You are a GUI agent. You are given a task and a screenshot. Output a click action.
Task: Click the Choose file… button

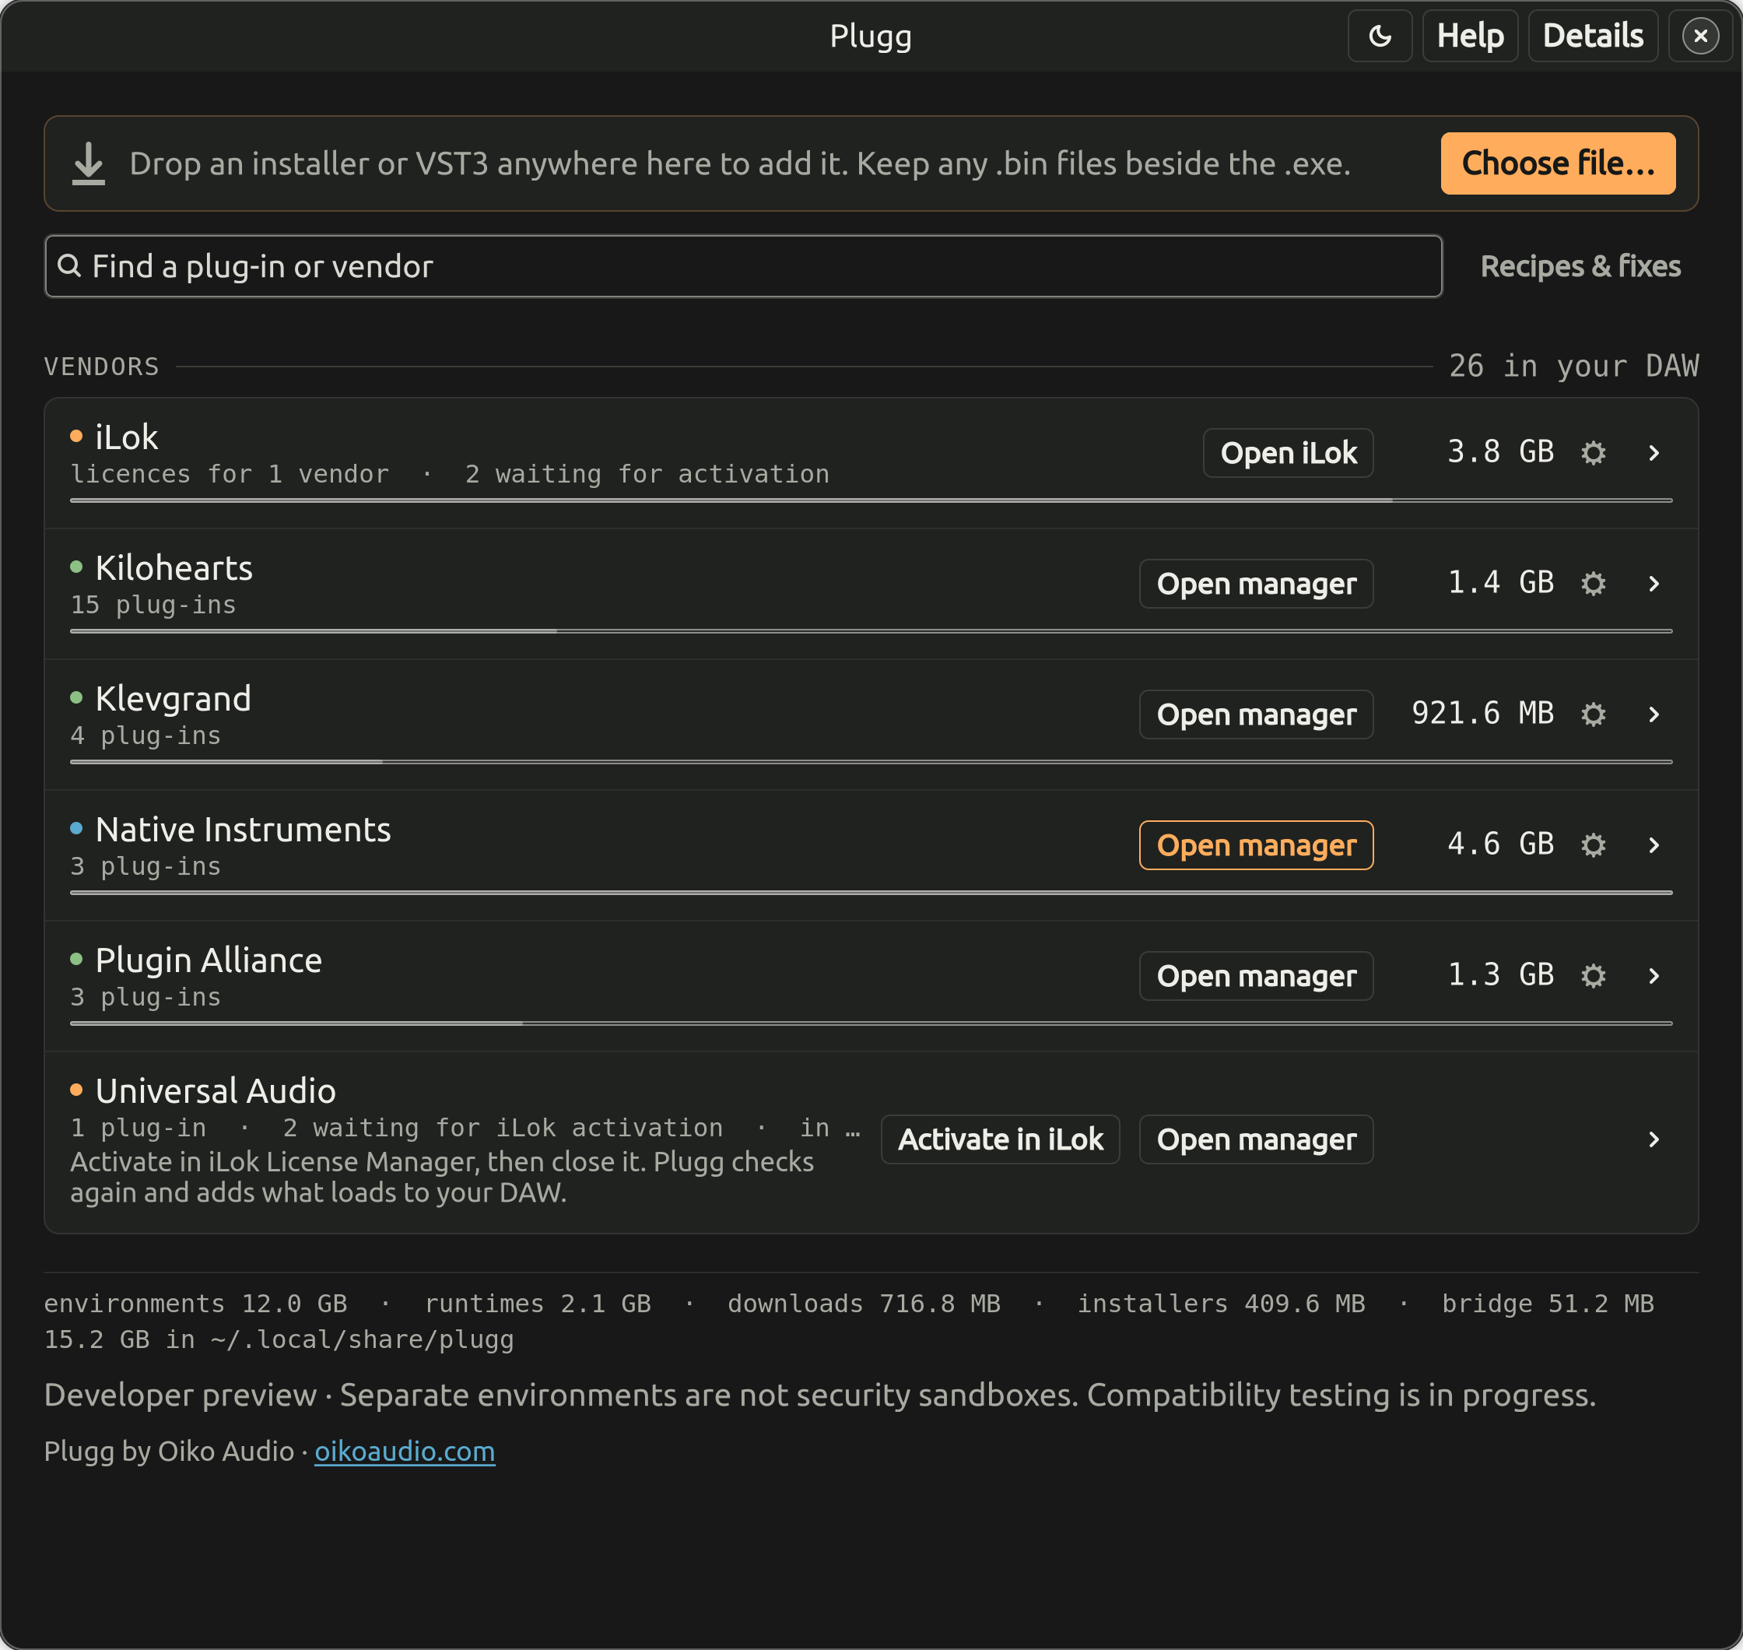(1558, 163)
